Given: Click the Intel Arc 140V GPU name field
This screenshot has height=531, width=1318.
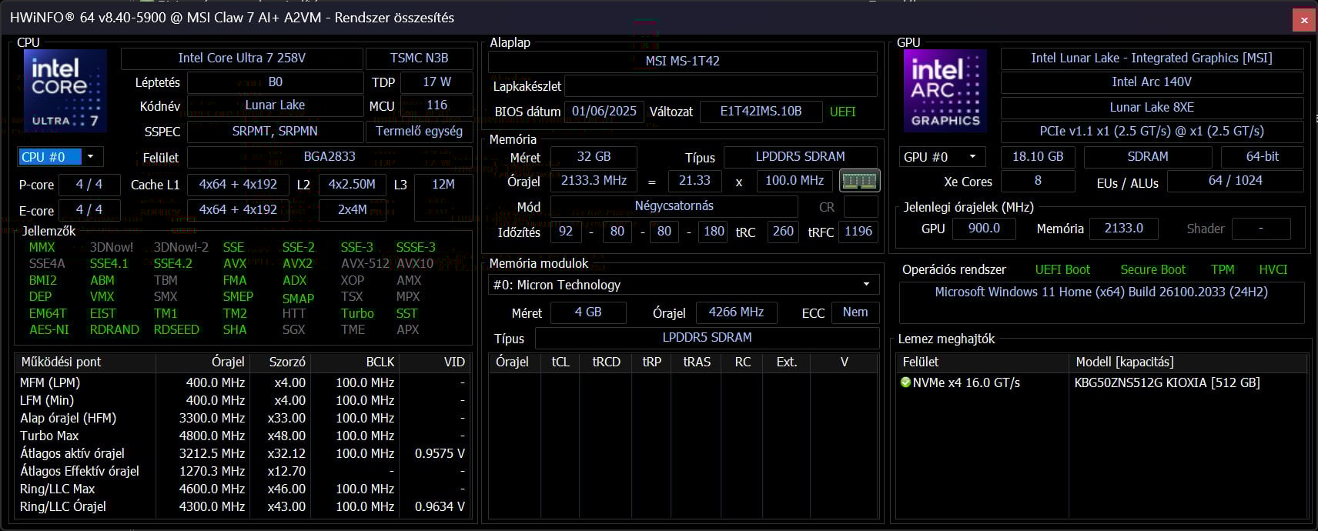Looking at the screenshot, I should click(x=1151, y=82).
